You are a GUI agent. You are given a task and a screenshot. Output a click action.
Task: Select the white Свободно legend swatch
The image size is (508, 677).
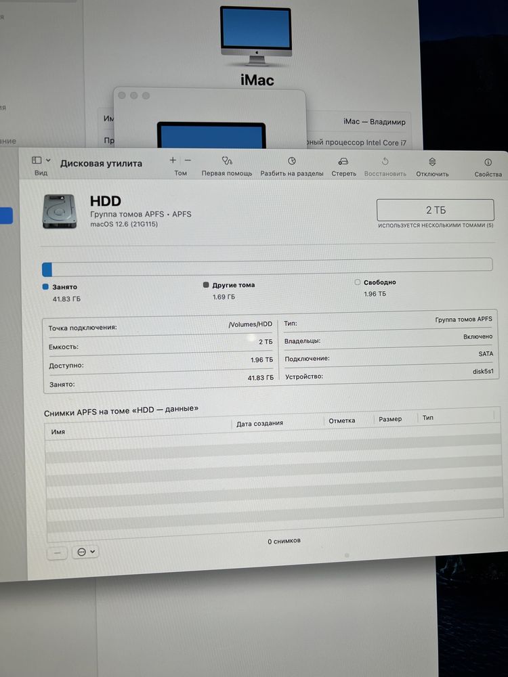tap(357, 282)
